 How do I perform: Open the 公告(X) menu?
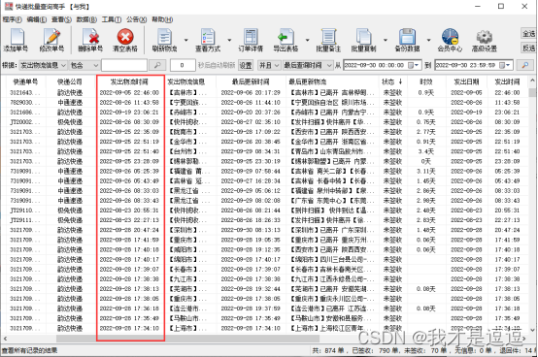pos(137,19)
